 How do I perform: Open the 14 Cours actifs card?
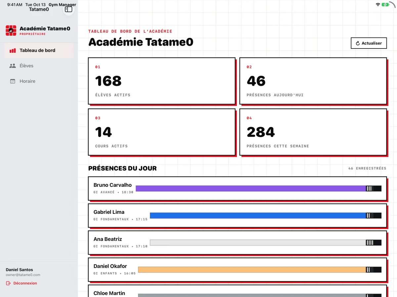pos(162,132)
